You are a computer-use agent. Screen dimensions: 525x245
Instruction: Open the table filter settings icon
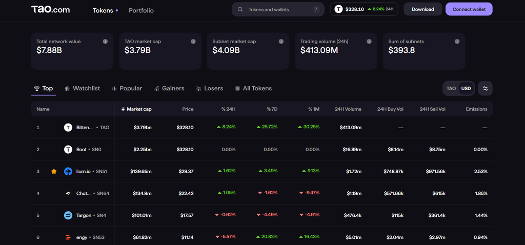(x=485, y=88)
